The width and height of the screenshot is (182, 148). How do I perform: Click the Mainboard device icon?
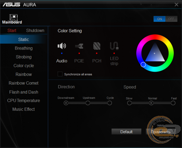14,18
